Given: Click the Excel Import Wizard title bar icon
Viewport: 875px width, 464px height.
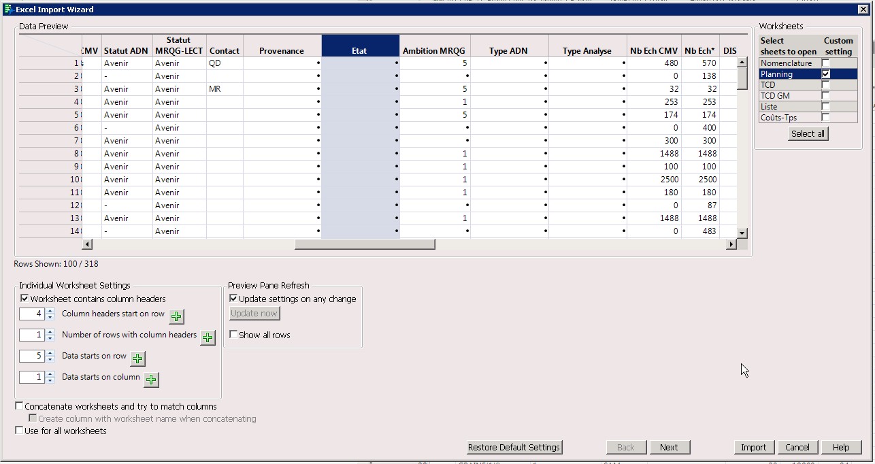Looking at the screenshot, I should point(7,10).
